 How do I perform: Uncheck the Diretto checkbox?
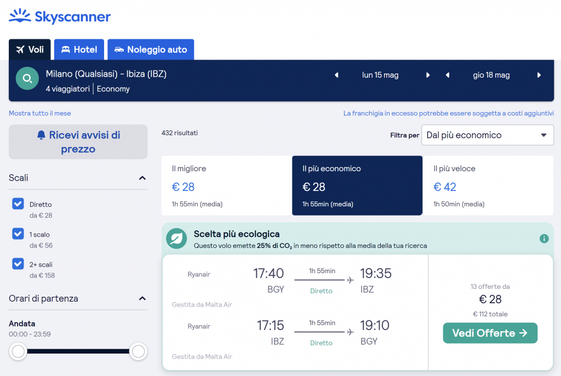pyautogui.click(x=18, y=204)
